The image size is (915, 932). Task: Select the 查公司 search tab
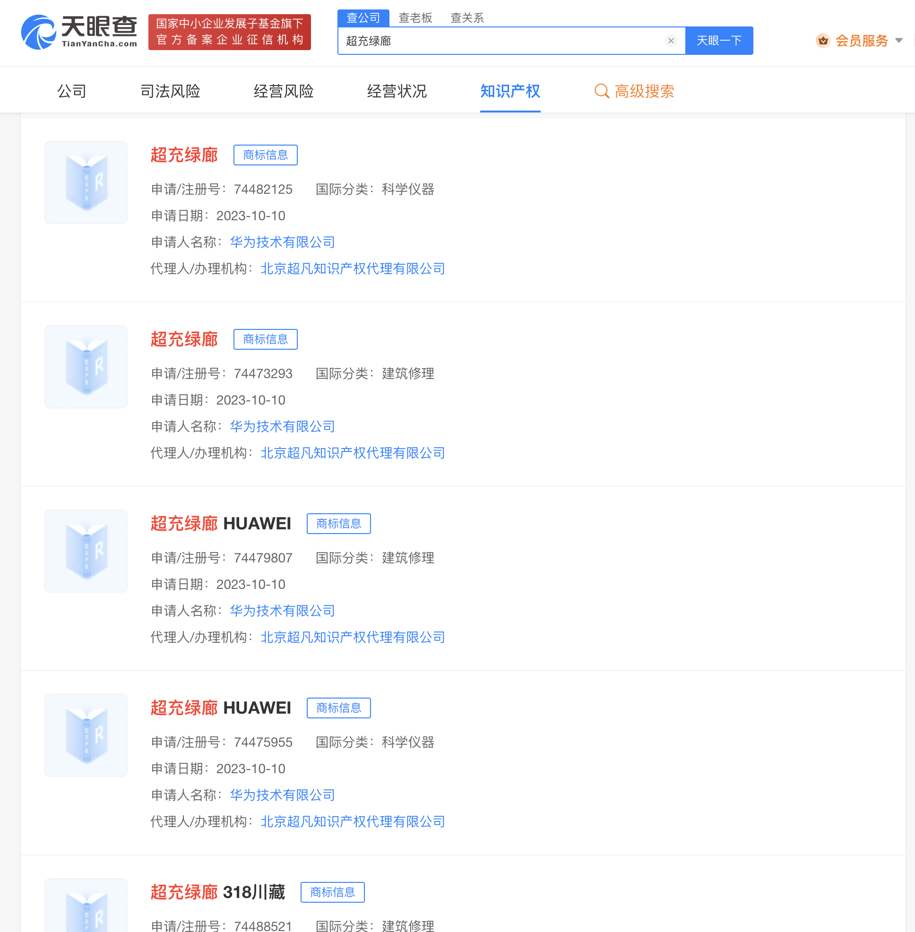click(363, 18)
